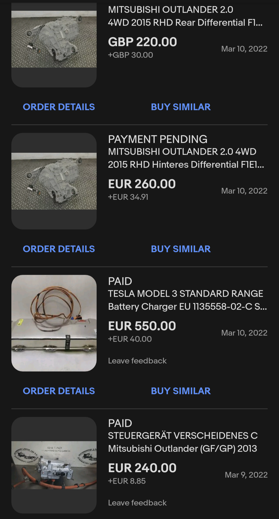Open the Tesla Model 3 Standard Range title
The height and width of the screenshot is (519, 279).
[x=187, y=300]
